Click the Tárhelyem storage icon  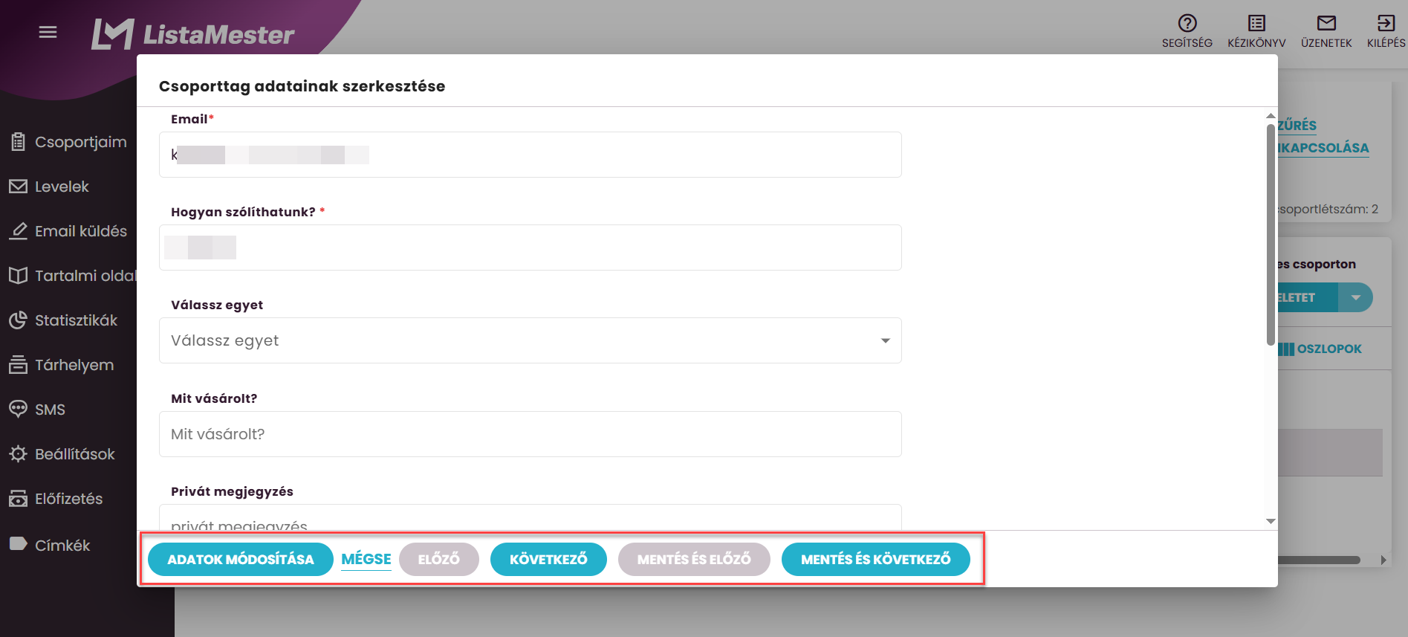tap(19, 365)
